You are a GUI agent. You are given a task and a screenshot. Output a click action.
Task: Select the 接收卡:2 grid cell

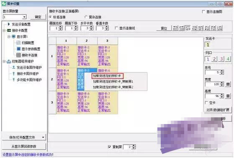point(87,56)
